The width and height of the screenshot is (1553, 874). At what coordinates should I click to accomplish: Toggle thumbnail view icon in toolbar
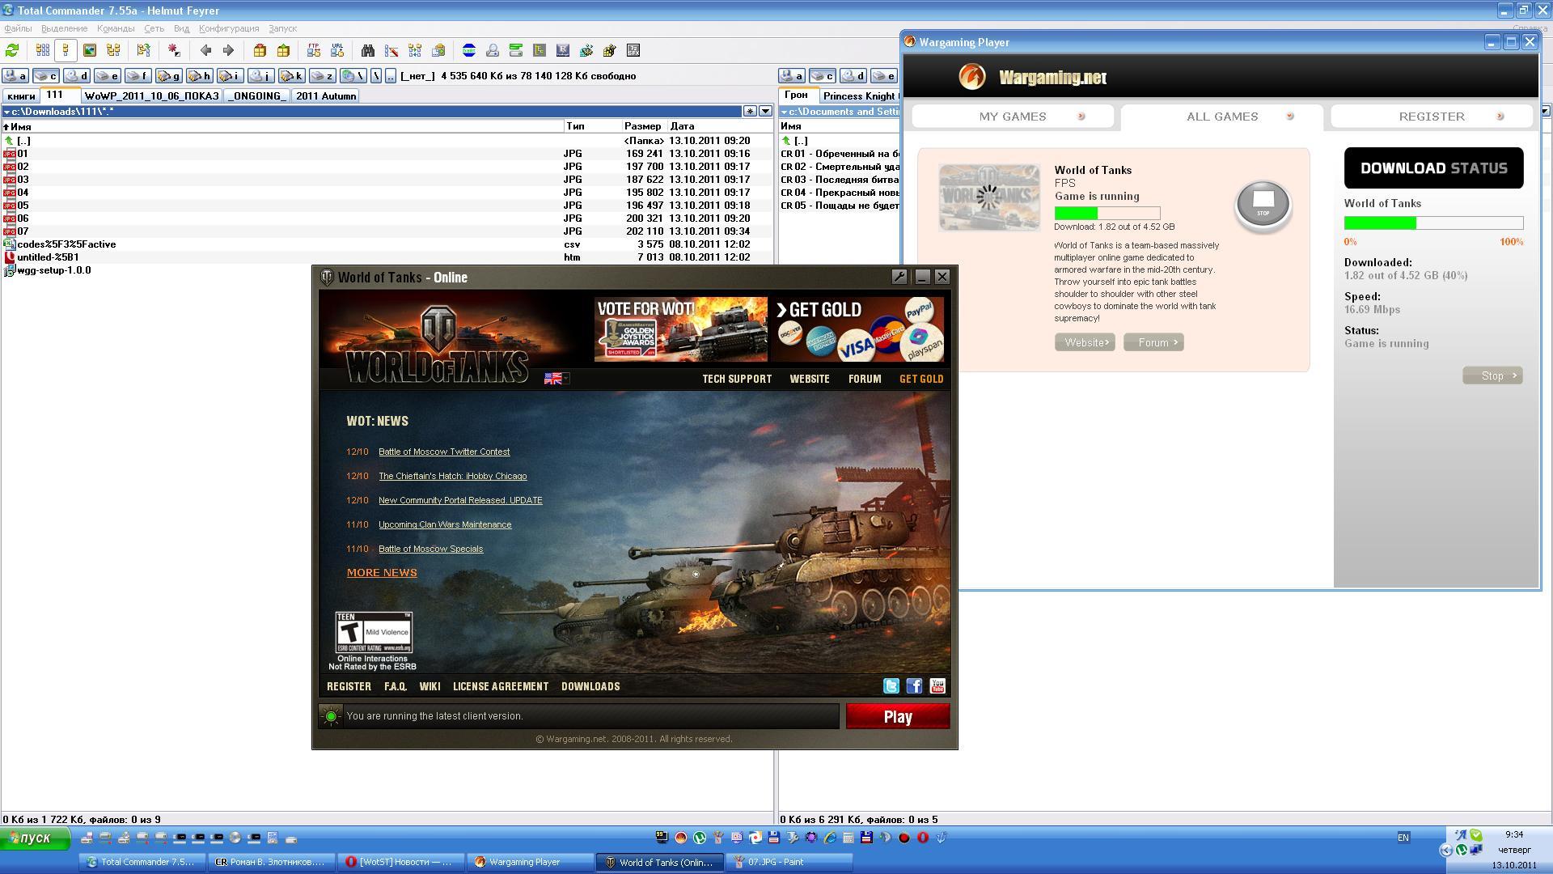90,50
